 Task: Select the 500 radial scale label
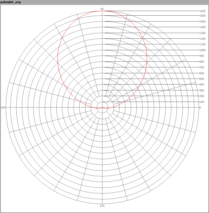click(202, 79)
